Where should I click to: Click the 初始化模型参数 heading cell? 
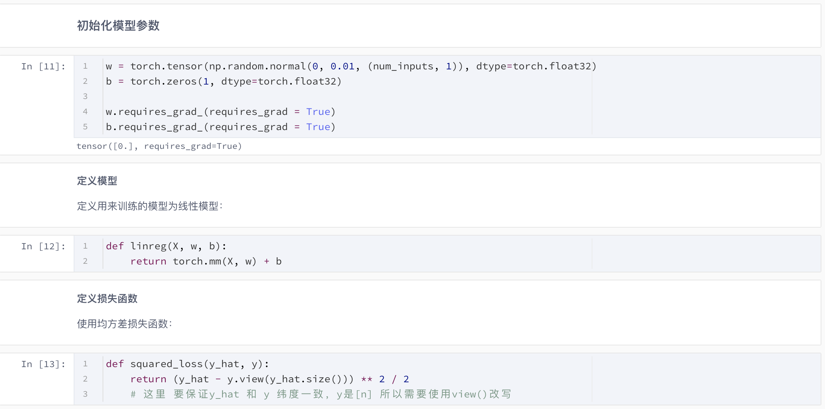118,26
